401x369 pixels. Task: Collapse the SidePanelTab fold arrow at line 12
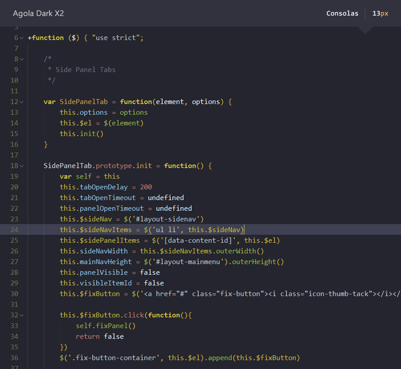(x=22, y=102)
